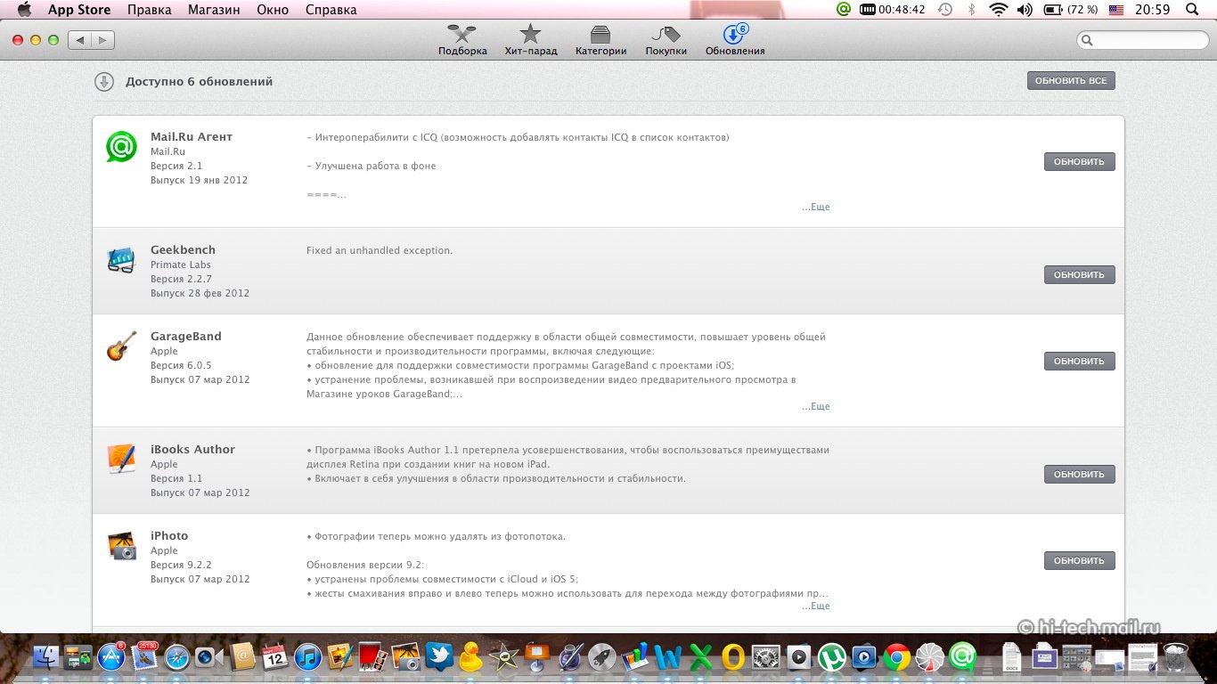Open the Справка menu
Viewport: 1217px width, 684px height.
coord(331,10)
